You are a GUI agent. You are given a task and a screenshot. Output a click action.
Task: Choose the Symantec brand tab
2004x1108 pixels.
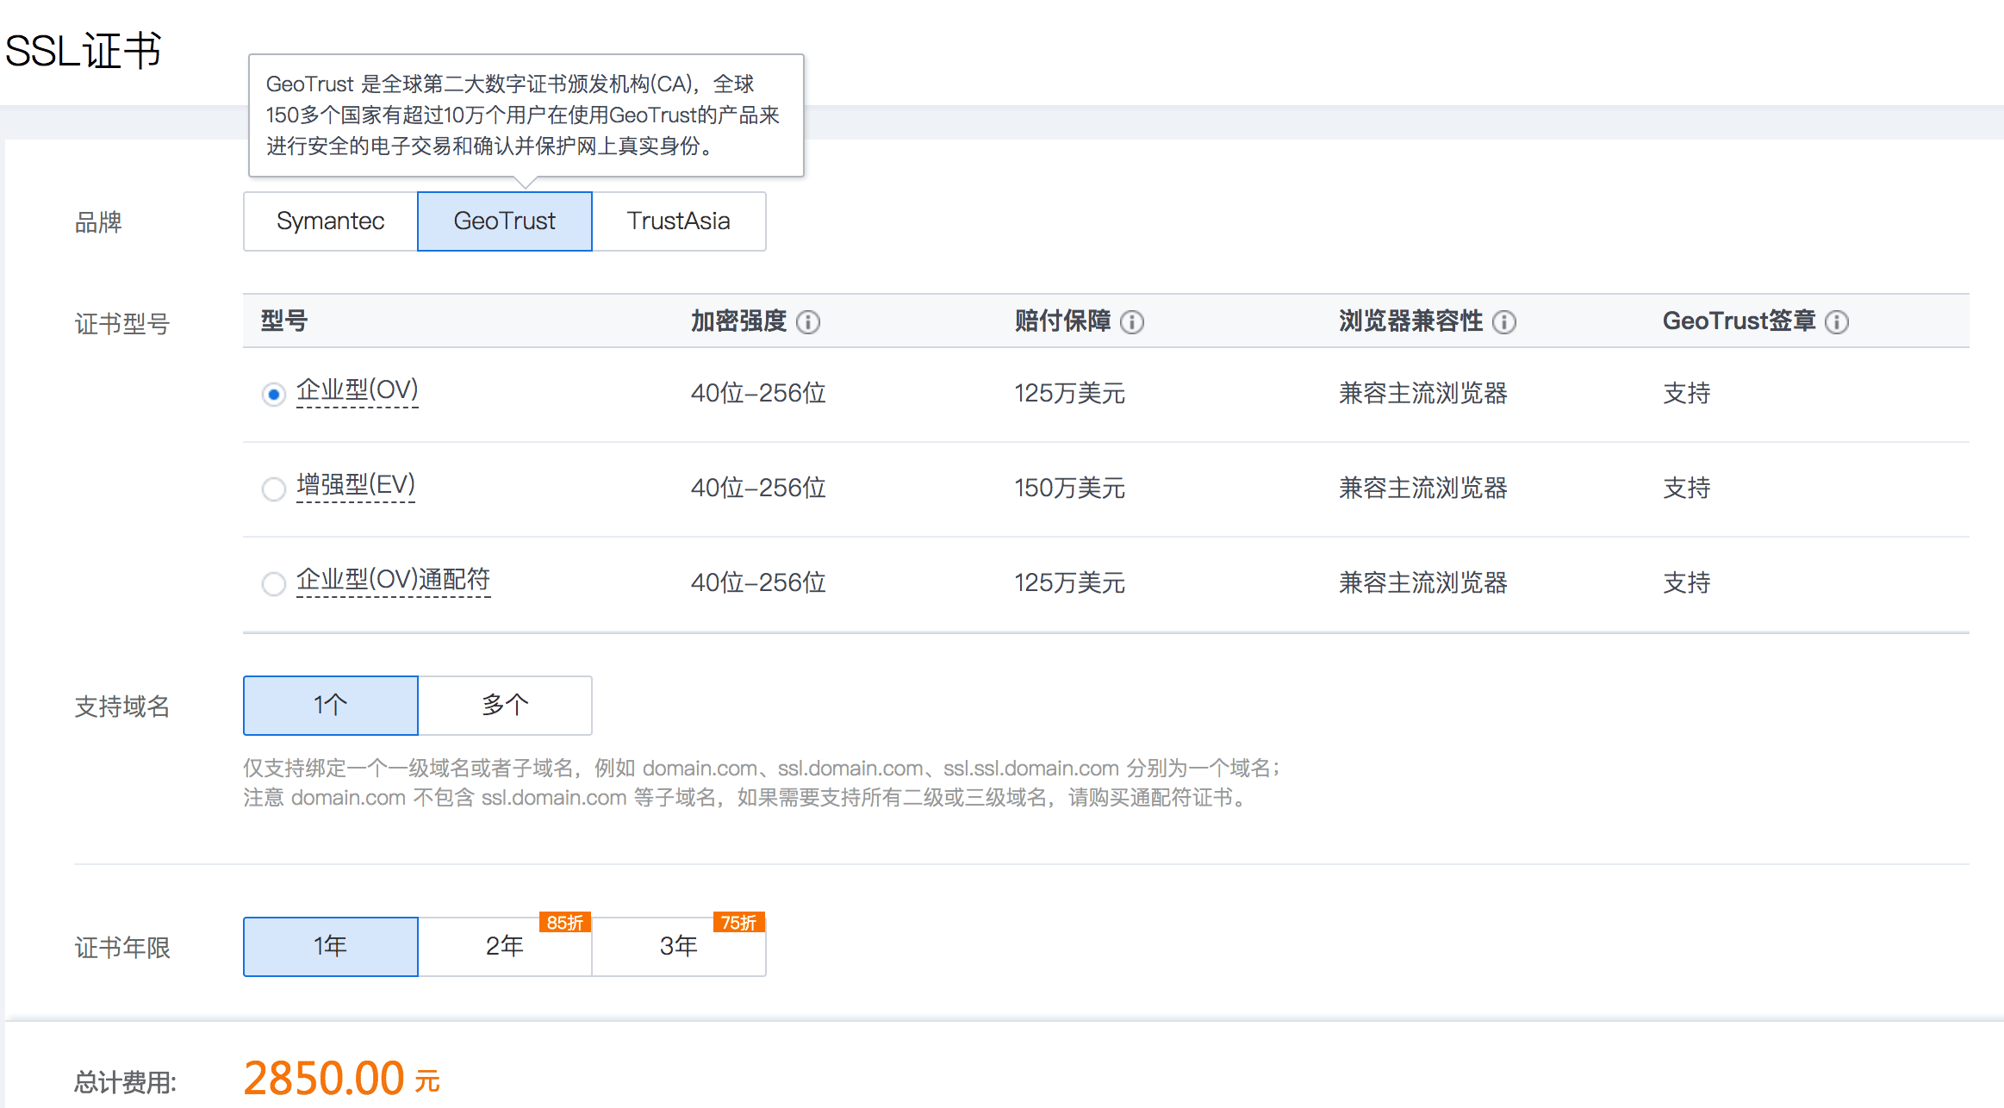[331, 221]
